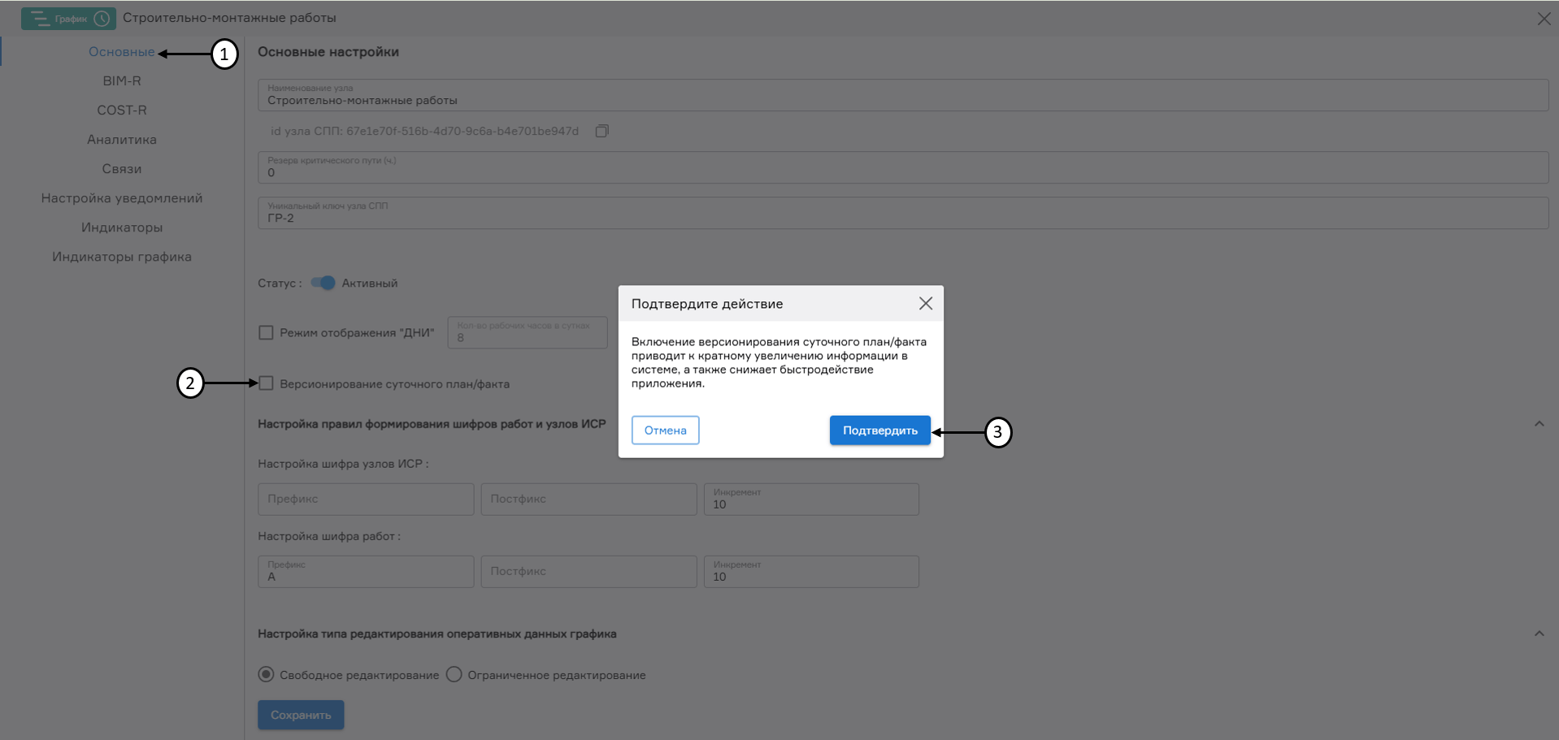Collapse the Настройка правил формирования шифров section
This screenshot has width=1559, height=740.
(x=1538, y=423)
